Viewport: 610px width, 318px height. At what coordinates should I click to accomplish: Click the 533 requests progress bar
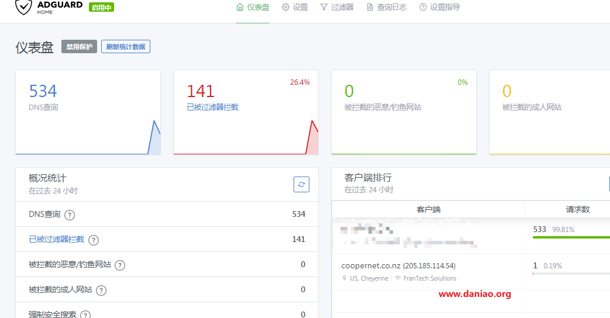point(571,237)
